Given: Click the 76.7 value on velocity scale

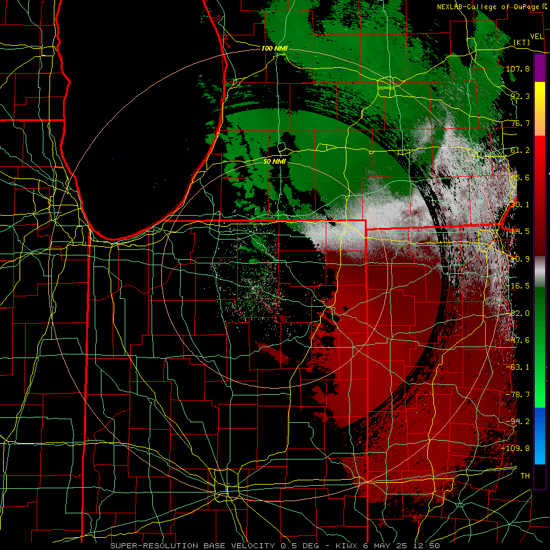Looking at the screenshot, I should pos(520,123).
